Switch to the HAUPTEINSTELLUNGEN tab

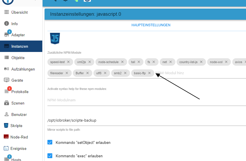tap(151, 25)
